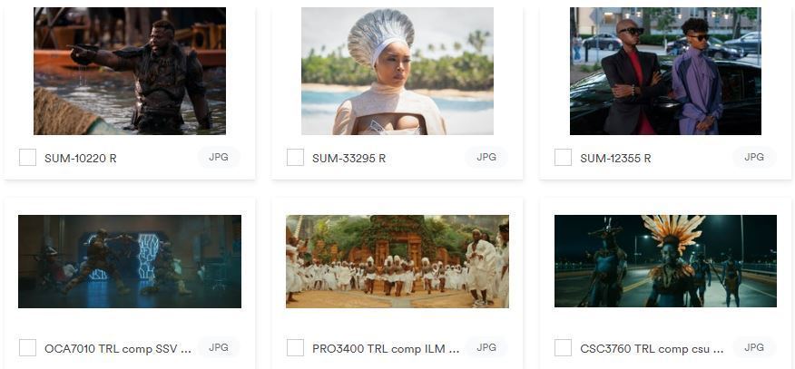The image size is (795, 369).
Task: Click the JPG badge on SUM-10220 R
Action: pyautogui.click(x=219, y=158)
